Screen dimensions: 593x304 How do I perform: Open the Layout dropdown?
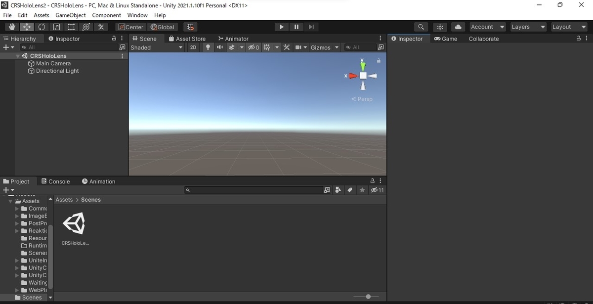tap(569, 27)
